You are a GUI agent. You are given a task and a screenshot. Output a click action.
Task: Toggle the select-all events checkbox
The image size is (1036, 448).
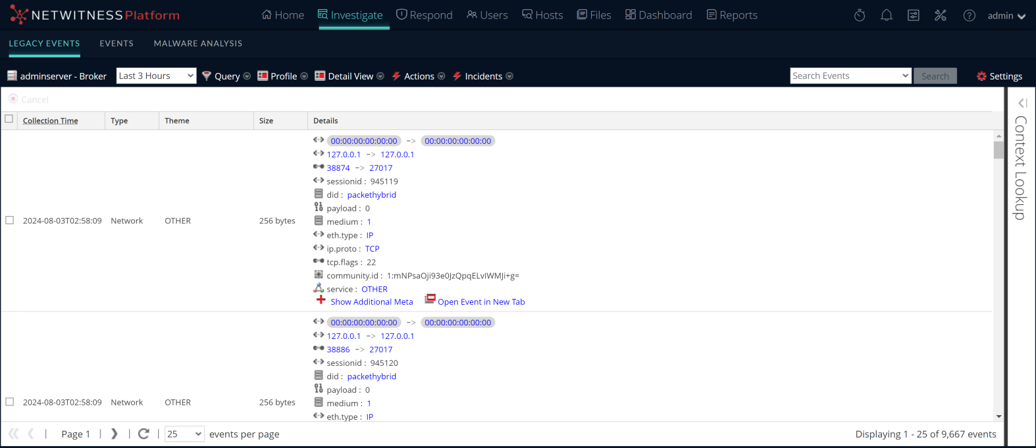(9, 119)
